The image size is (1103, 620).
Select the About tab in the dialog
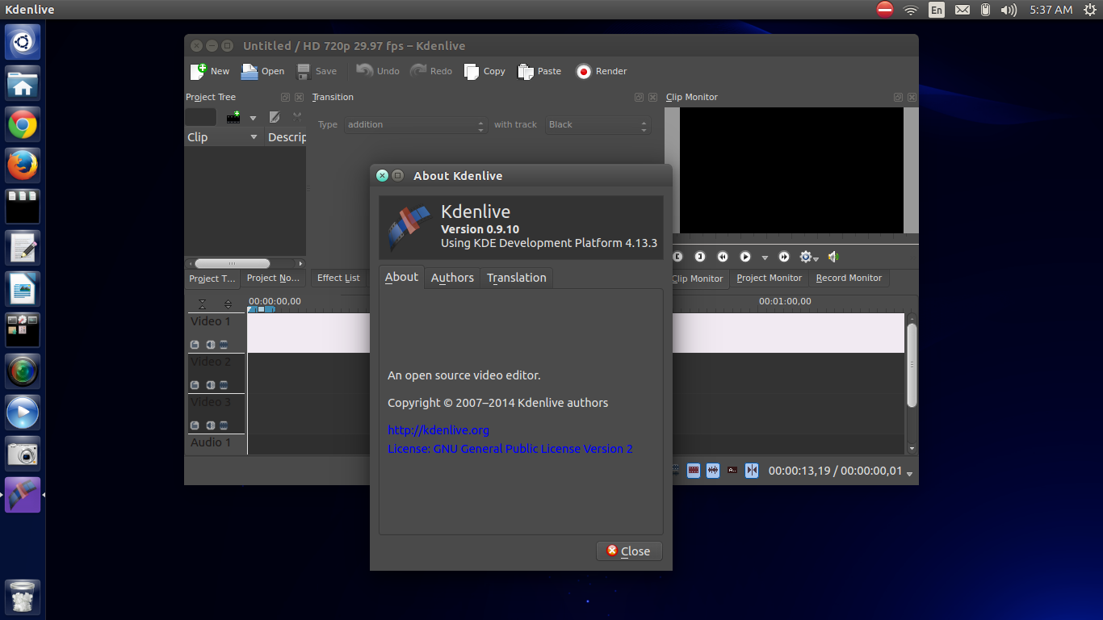click(401, 277)
